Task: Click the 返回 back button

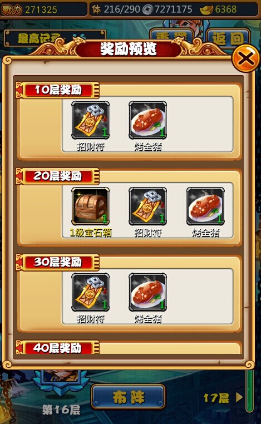Action: coord(228,38)
